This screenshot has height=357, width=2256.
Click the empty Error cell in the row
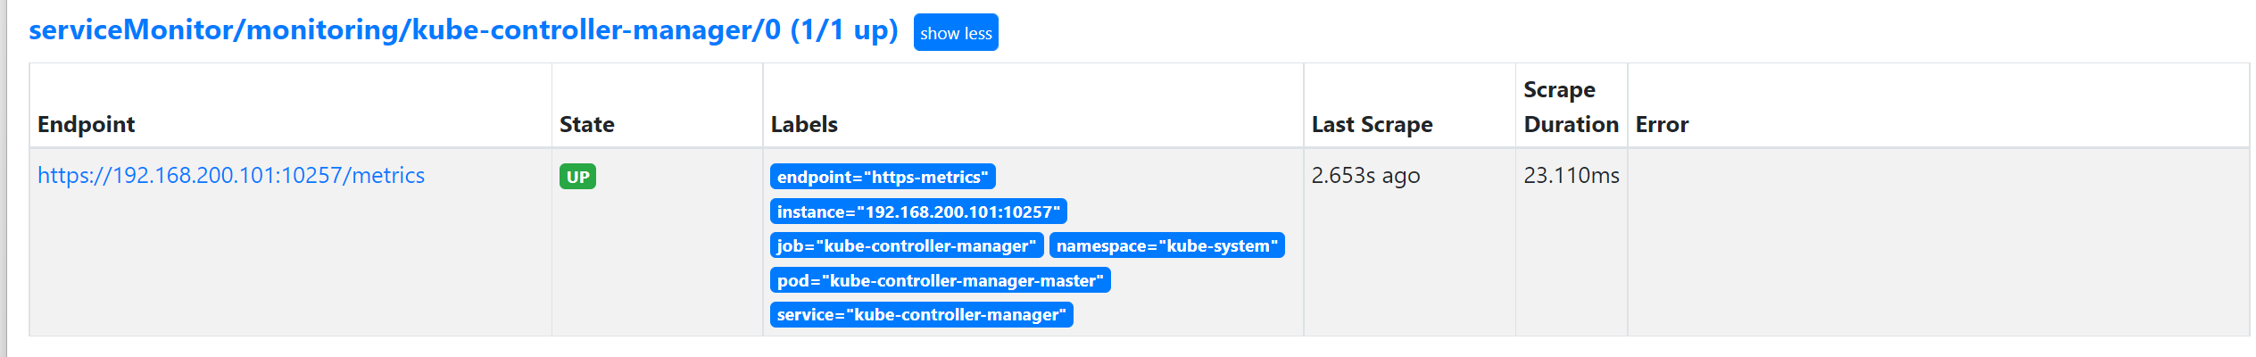[1938, 242]
